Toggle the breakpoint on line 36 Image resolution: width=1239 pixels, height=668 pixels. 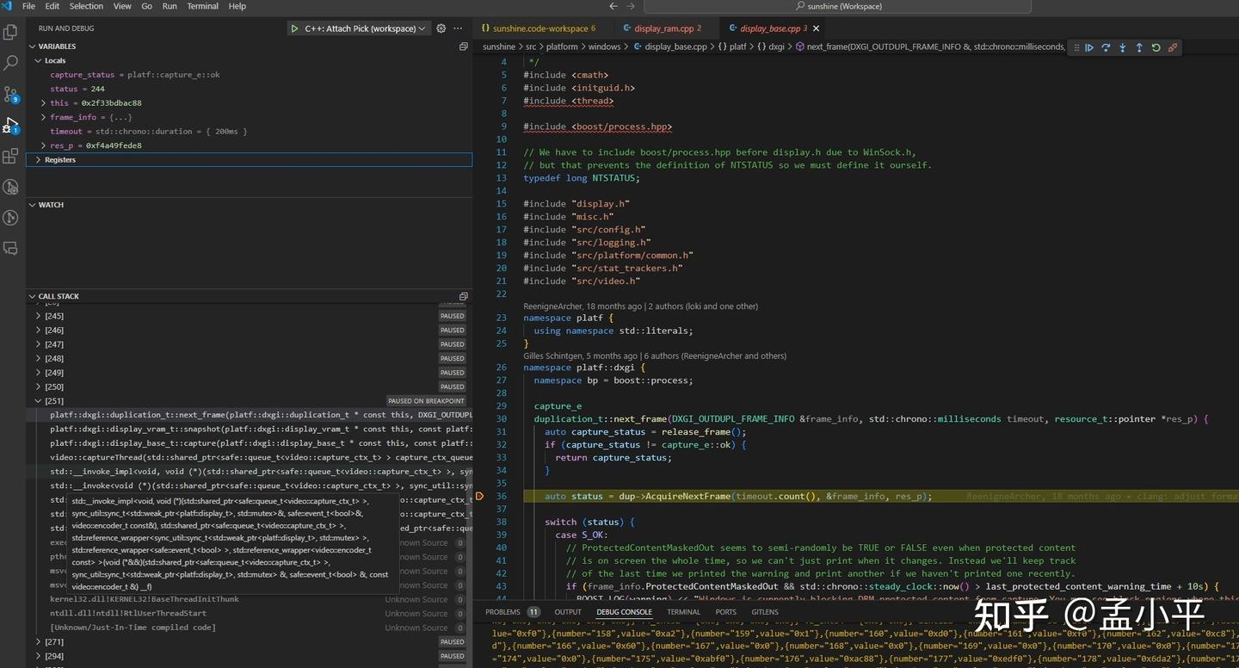click(x=480, y=497)
